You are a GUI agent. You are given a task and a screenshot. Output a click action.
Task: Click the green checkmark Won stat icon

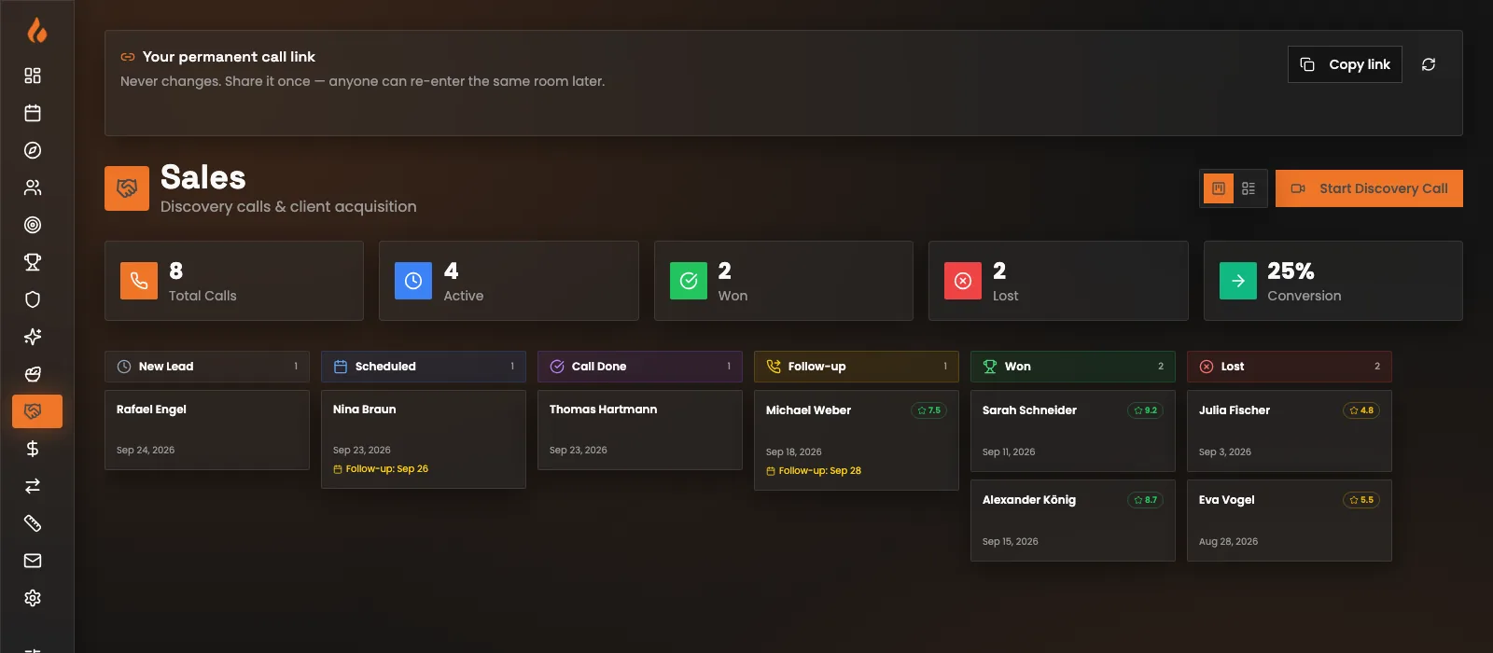point(689,281)
